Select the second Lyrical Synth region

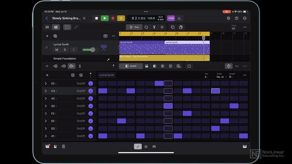click(x=187, y=47)
